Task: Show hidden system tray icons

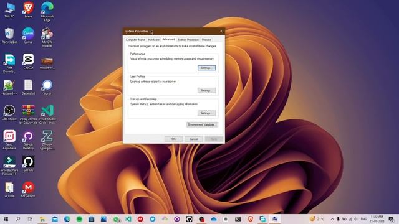Action: [332, 219]
